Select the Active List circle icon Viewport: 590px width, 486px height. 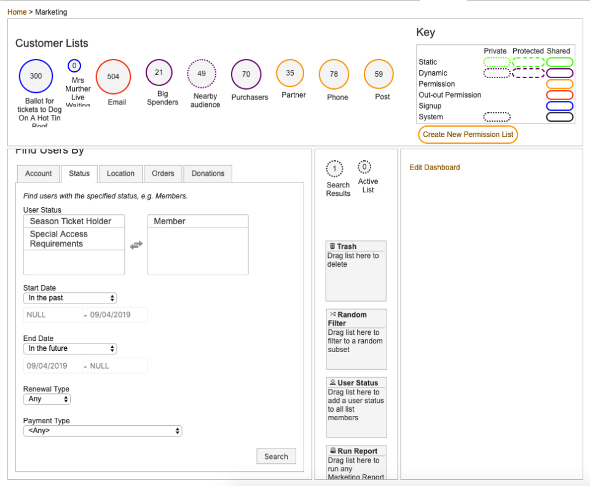tap(364, 167)
